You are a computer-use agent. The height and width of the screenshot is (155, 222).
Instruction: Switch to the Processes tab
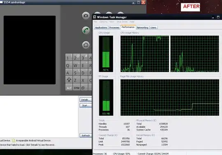coord(114,28)
